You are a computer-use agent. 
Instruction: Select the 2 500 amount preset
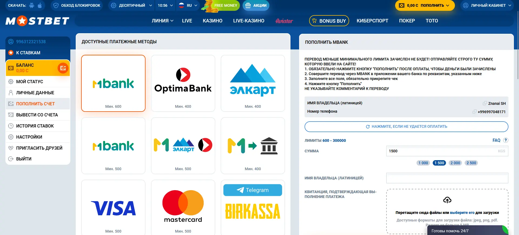coord(471,163)
